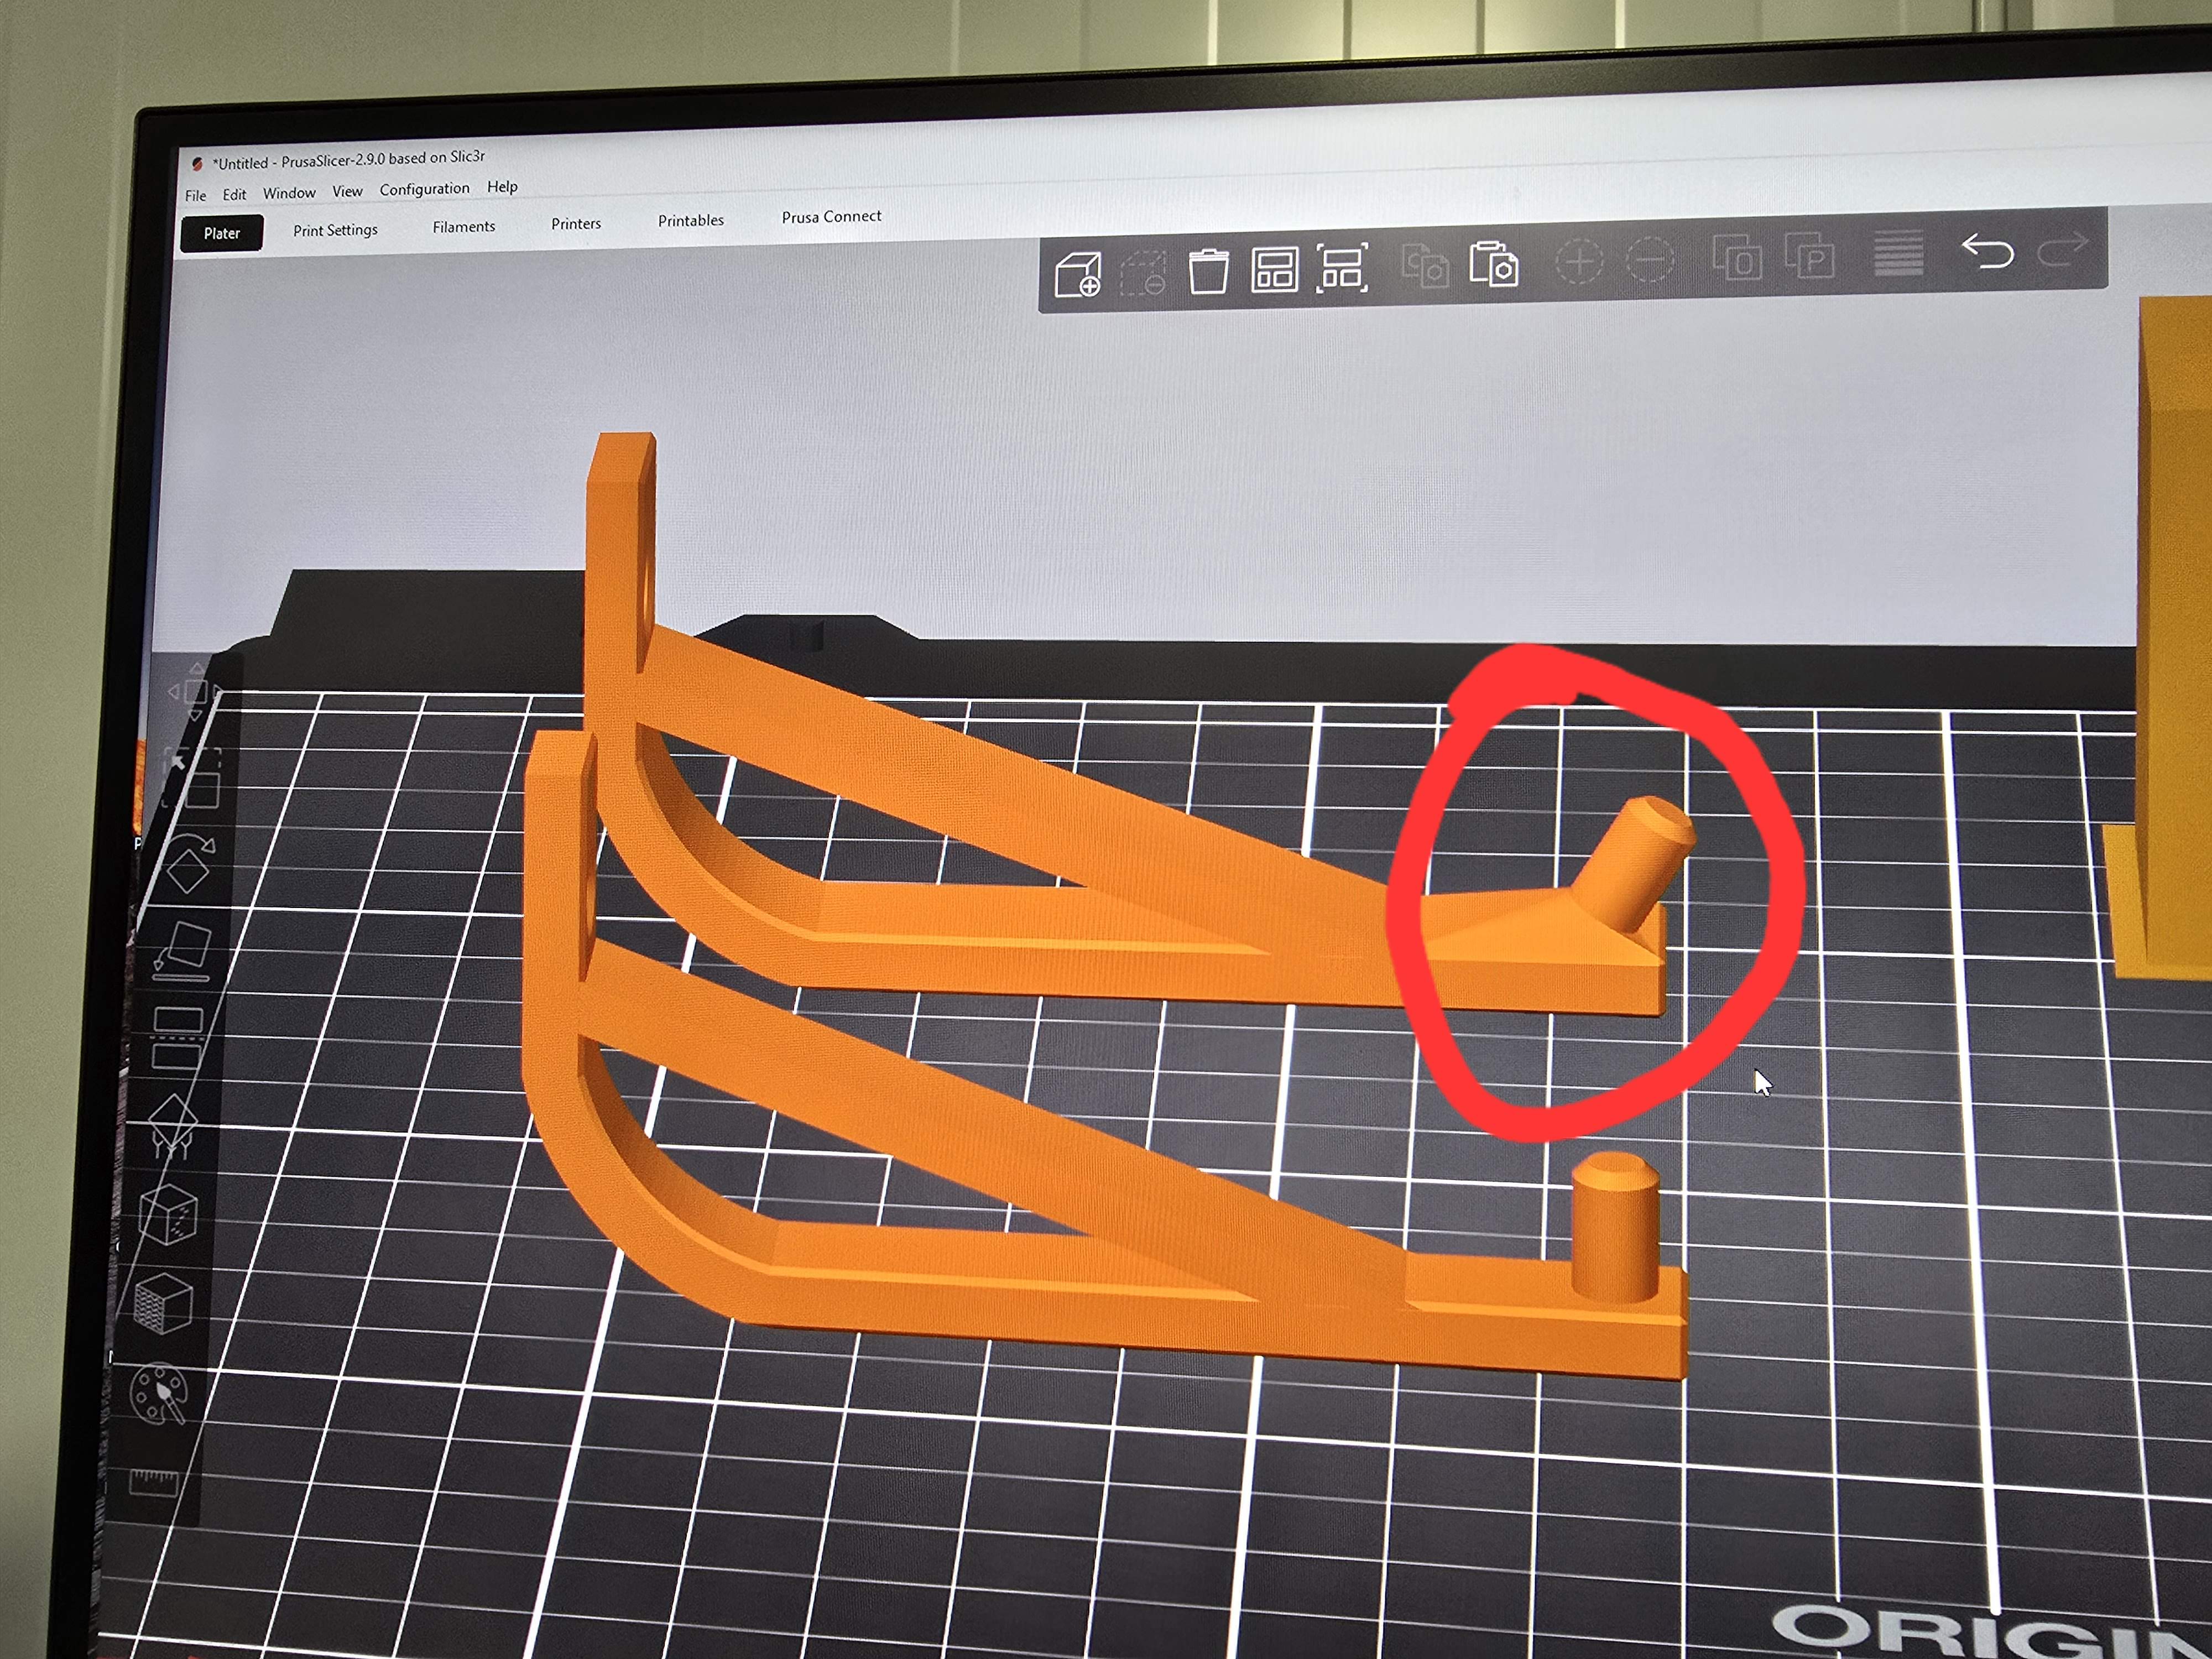Open the Multimaterial painting palette tool
The height and width of the screenshot is (1659, 2212).
click(158, 1393)
